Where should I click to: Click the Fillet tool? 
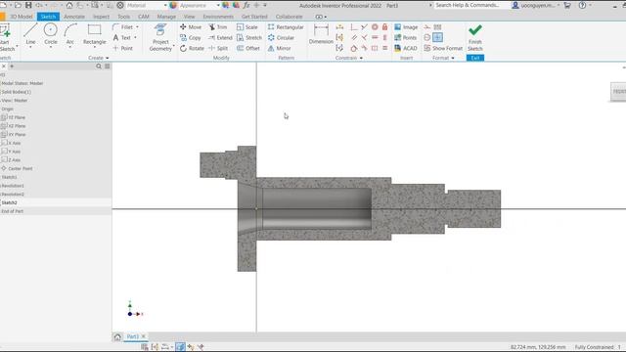123,27
